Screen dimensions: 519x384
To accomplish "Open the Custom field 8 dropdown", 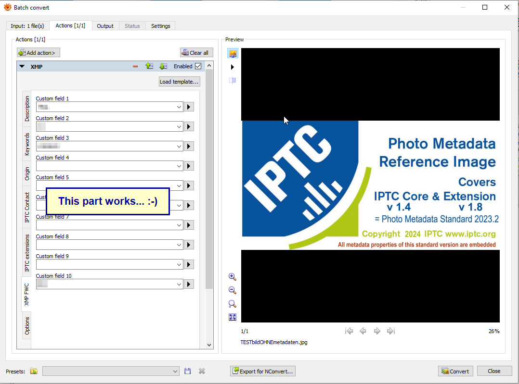I will (179, 245).
